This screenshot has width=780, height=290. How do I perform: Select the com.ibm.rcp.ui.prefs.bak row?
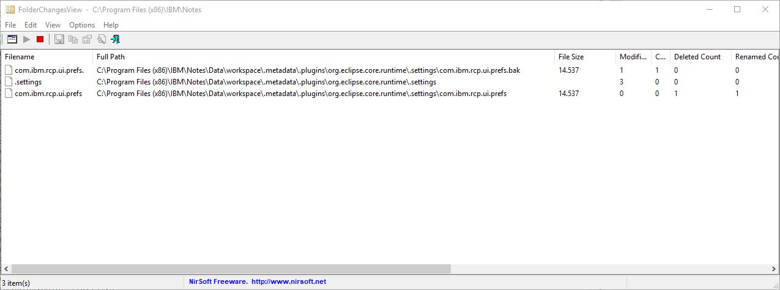389,70
